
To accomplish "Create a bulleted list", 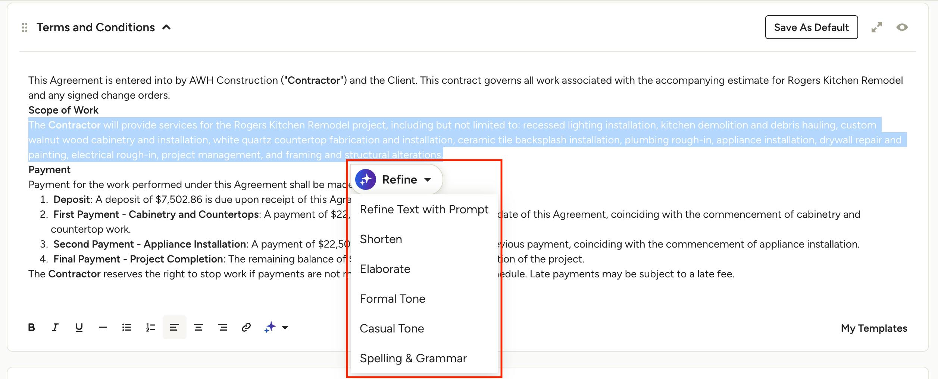I will (x=127, y=327).
